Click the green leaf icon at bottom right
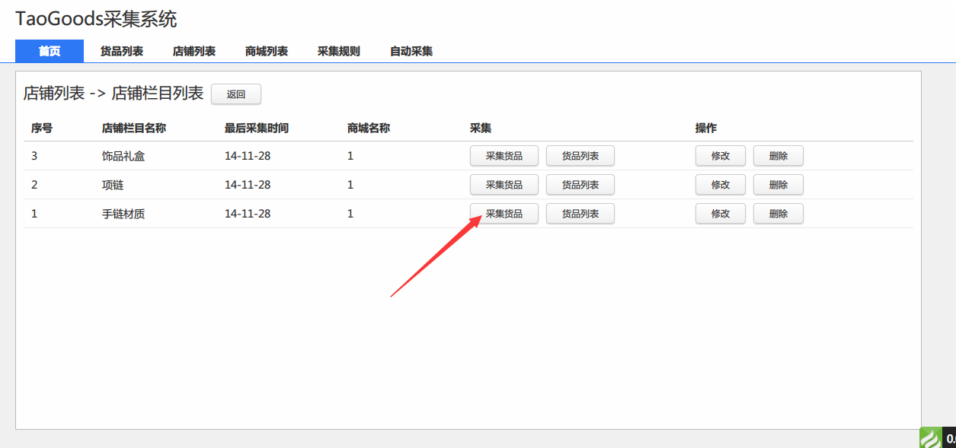 930,437
